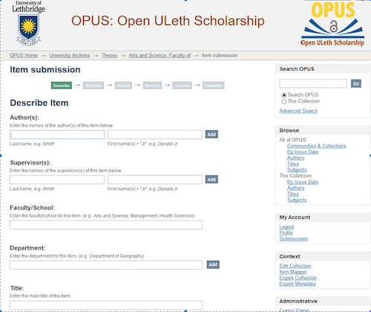The height and width of the screenshot is (312, 371).
Task: Jump to the Complete step
Action: pos(213,85)
